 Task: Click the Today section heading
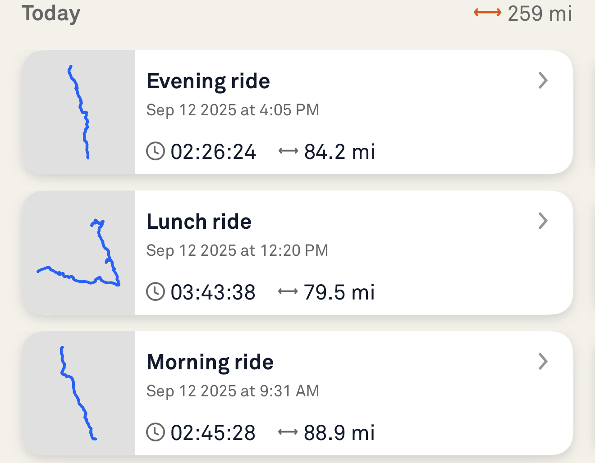pyautogui.click(x=51, y=14)
